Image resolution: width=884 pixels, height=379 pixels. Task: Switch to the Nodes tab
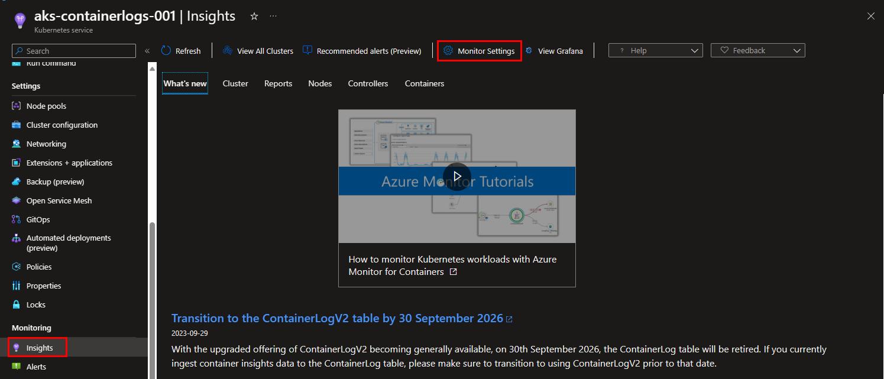pyautogui.click(x=320, y=84)
